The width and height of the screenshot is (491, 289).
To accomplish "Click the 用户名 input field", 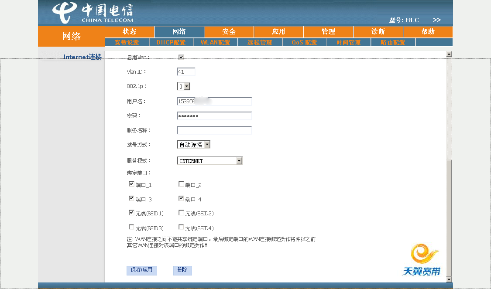I will 214,101.
